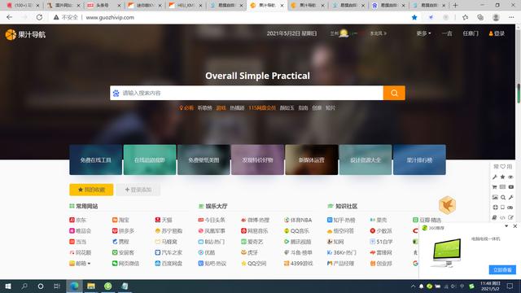The height and width of the screenshot is (293, 521).
Task: Open the 爱奇艺 site link
Action: (252, 242)
